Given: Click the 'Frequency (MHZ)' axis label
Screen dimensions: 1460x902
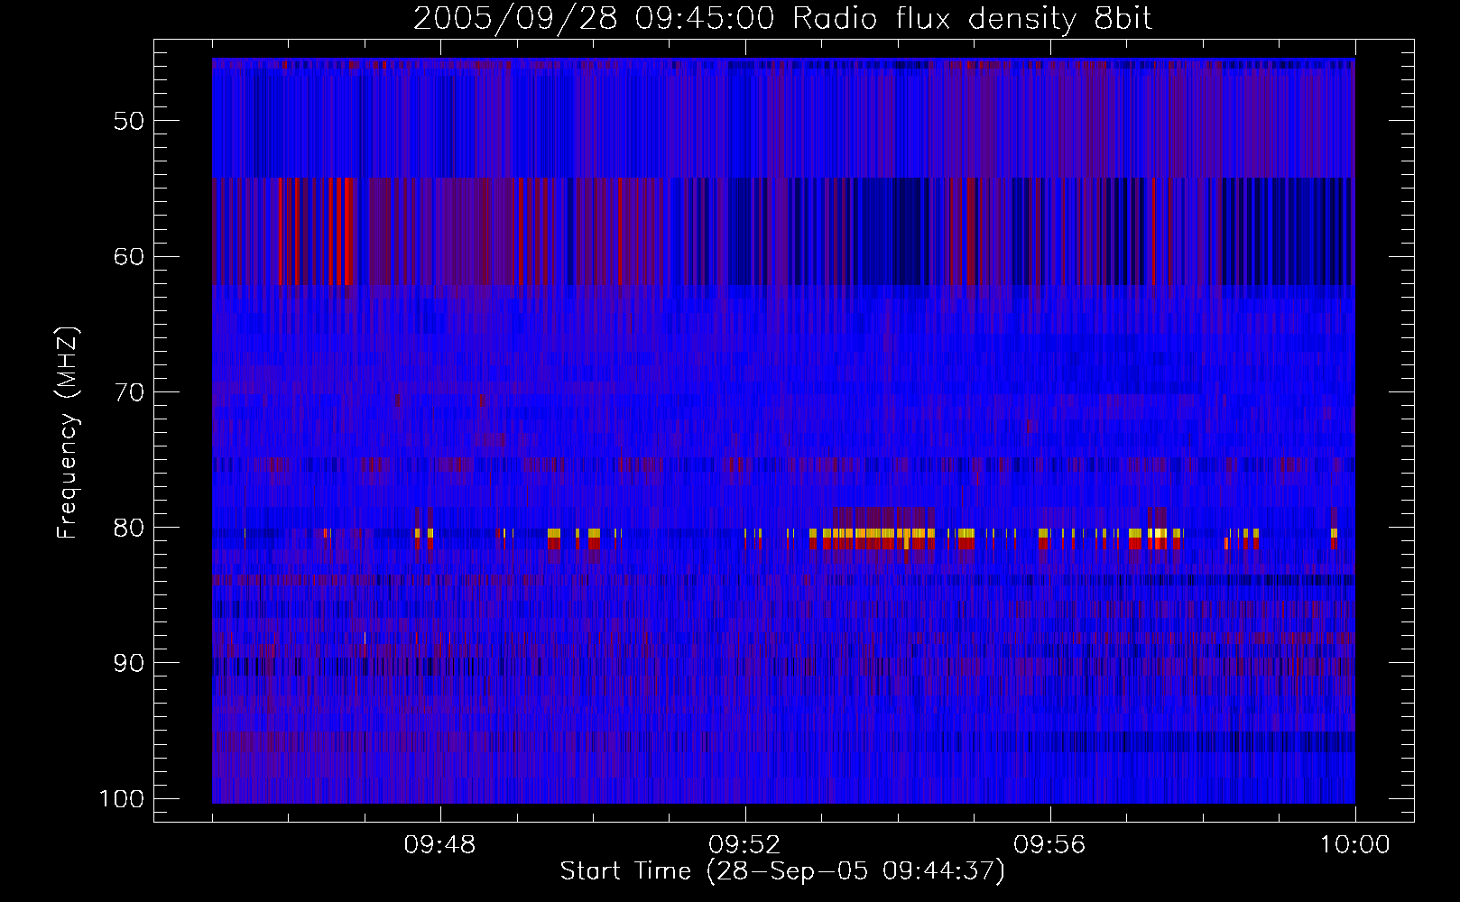Looking at the screenshot, I should coord(69,433).
